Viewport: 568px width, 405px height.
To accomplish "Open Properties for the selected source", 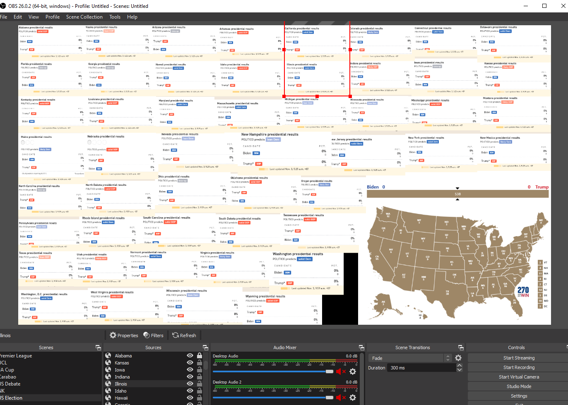I will (x=124, y=336).
